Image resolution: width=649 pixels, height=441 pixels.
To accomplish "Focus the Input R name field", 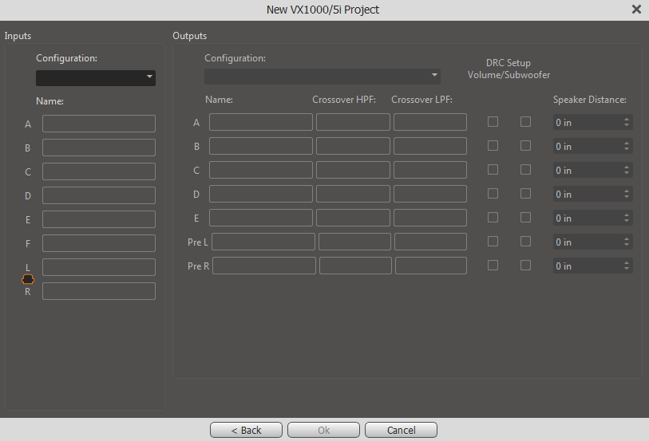I will click(x=99, y=291).
